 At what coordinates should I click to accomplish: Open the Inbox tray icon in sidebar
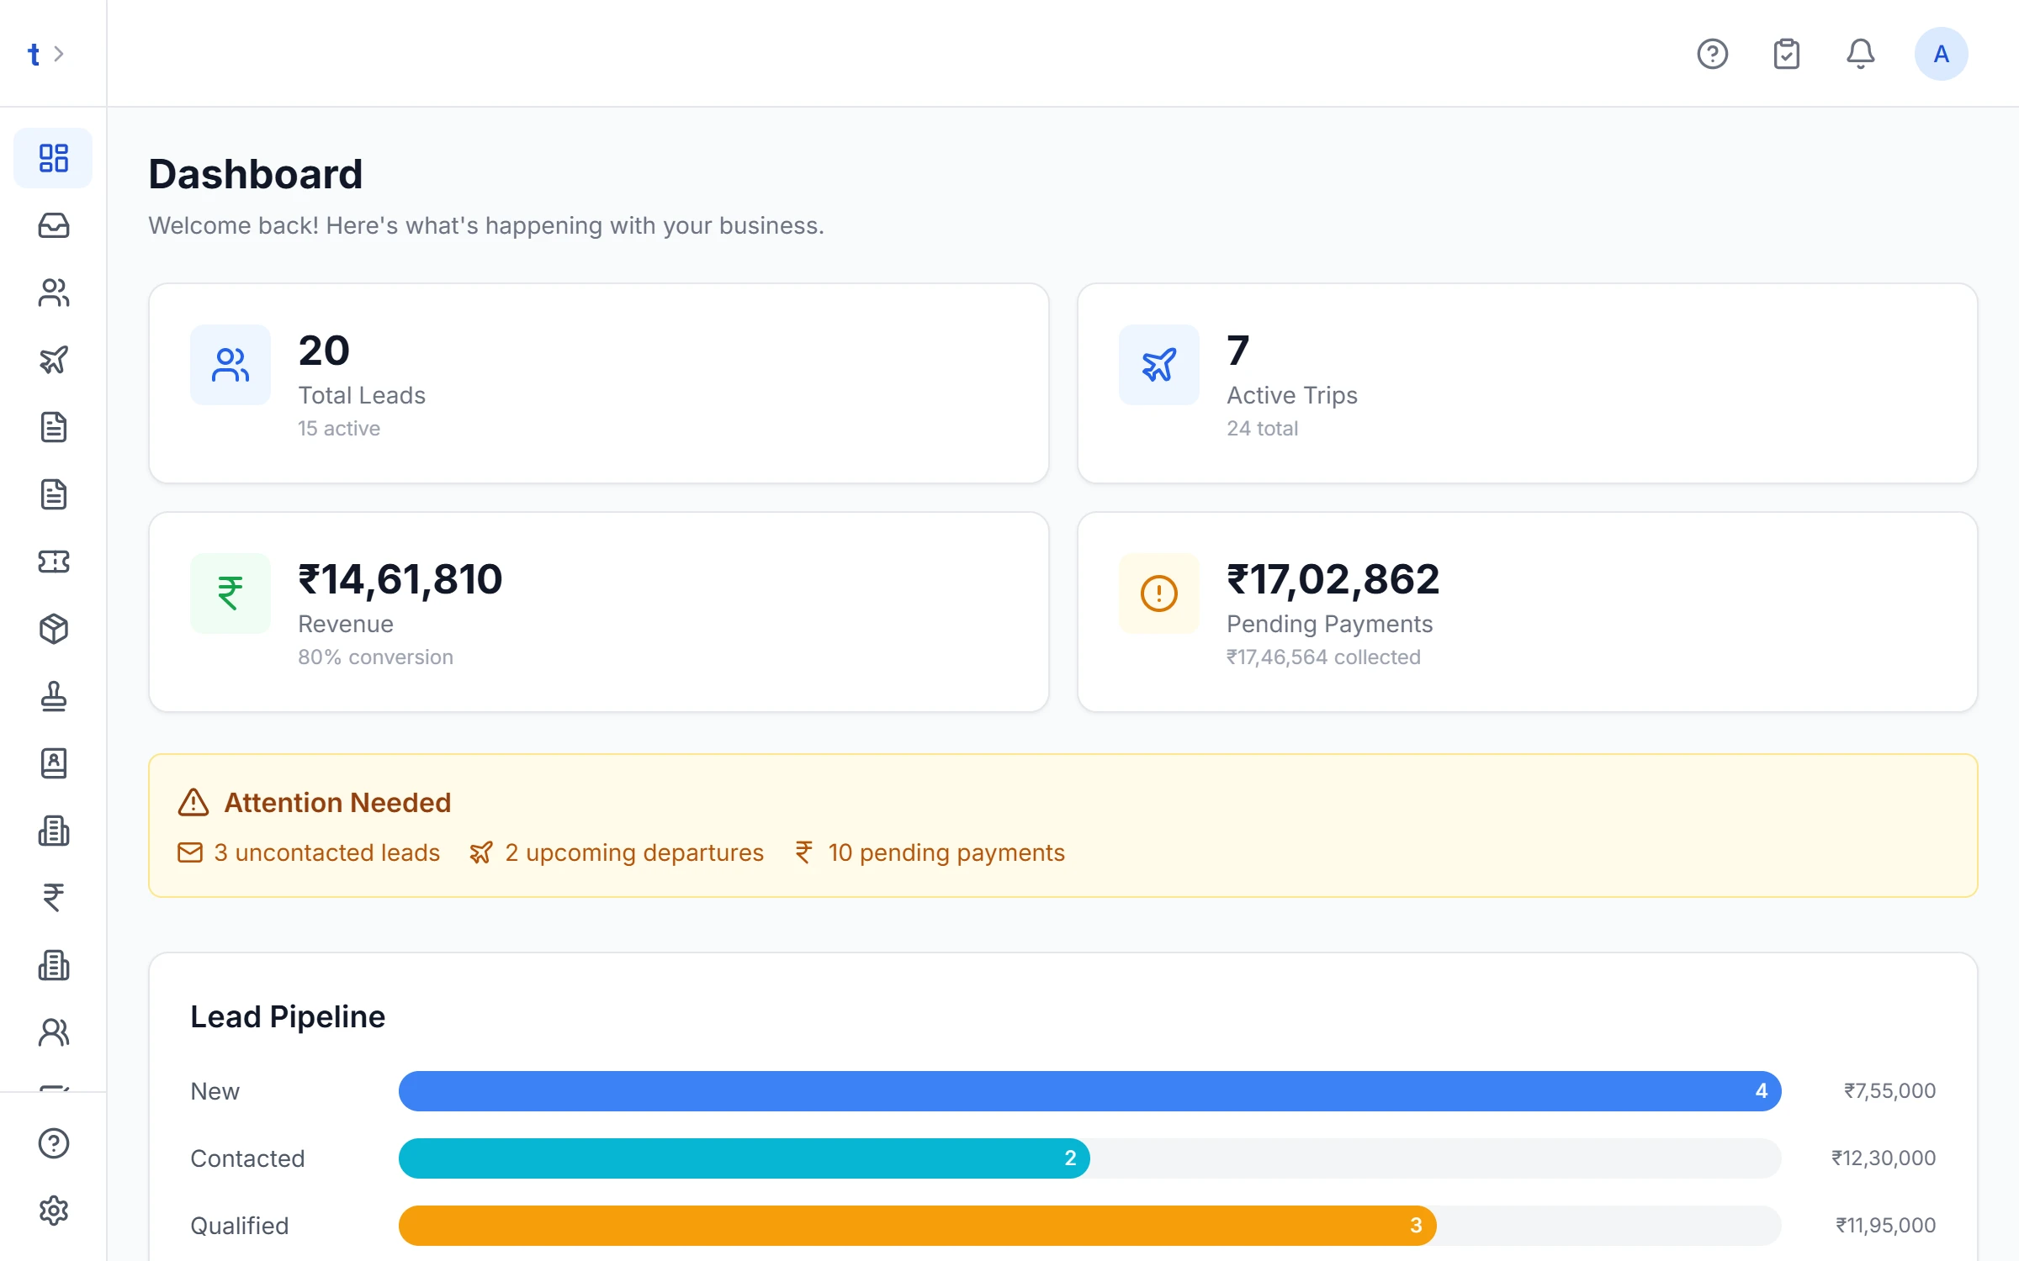pyautogui.click(x=53, y=225)
